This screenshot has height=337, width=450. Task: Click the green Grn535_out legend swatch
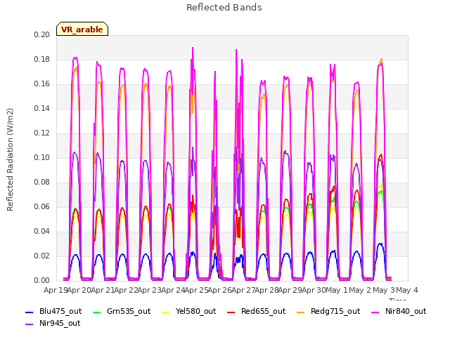[x=97, y=312]
